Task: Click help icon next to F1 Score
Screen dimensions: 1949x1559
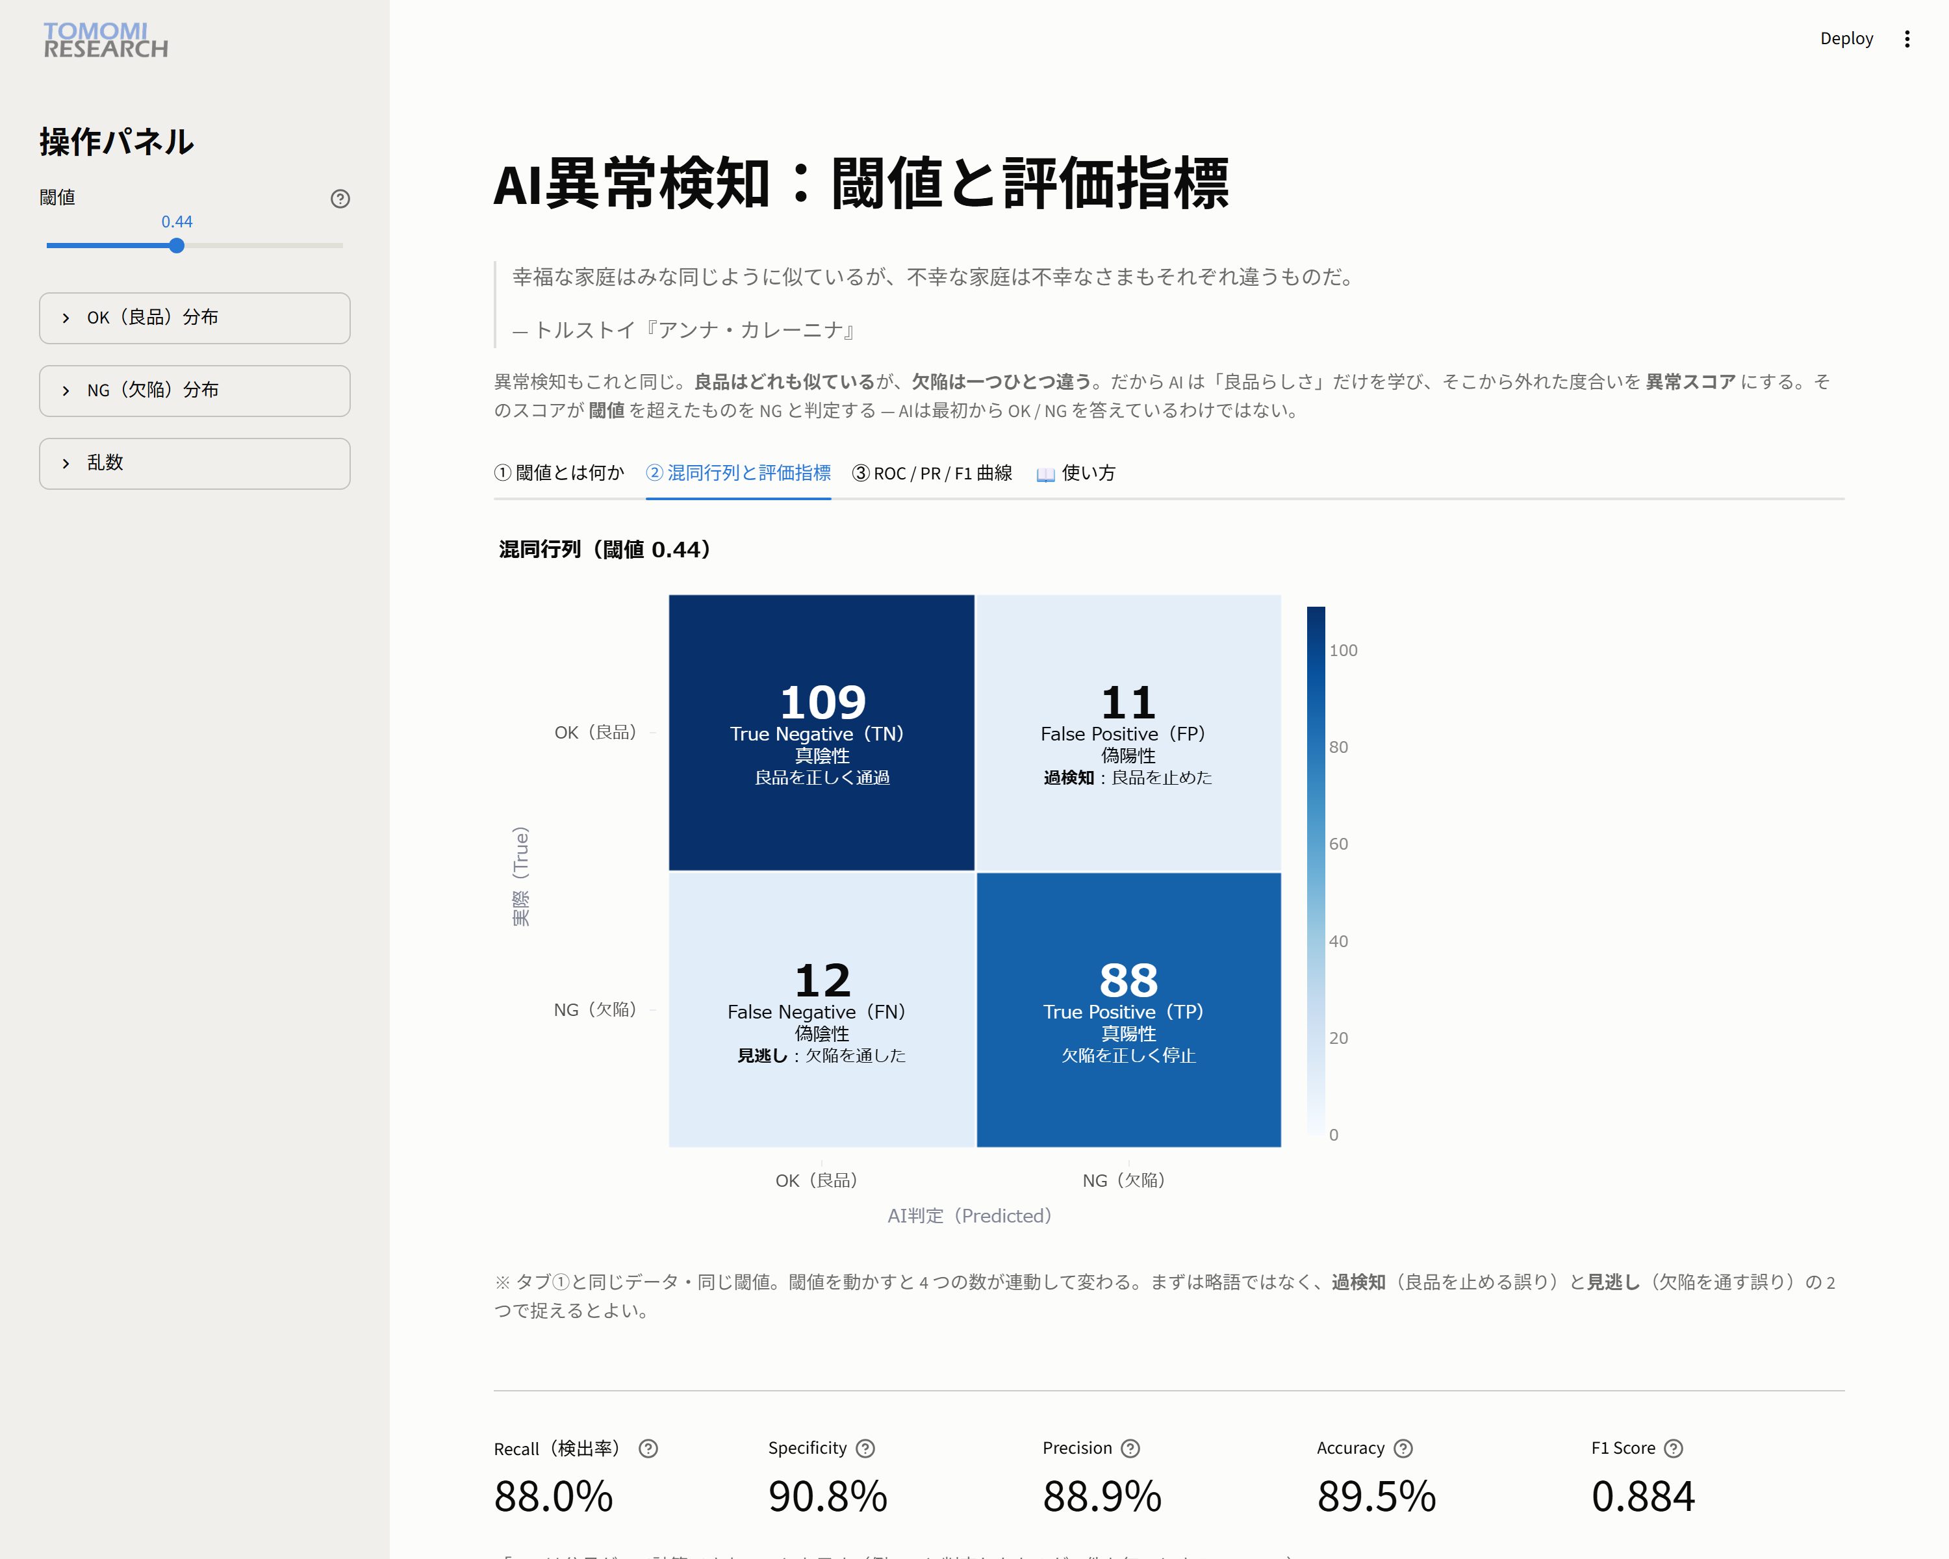Action: point(1674,1449)
